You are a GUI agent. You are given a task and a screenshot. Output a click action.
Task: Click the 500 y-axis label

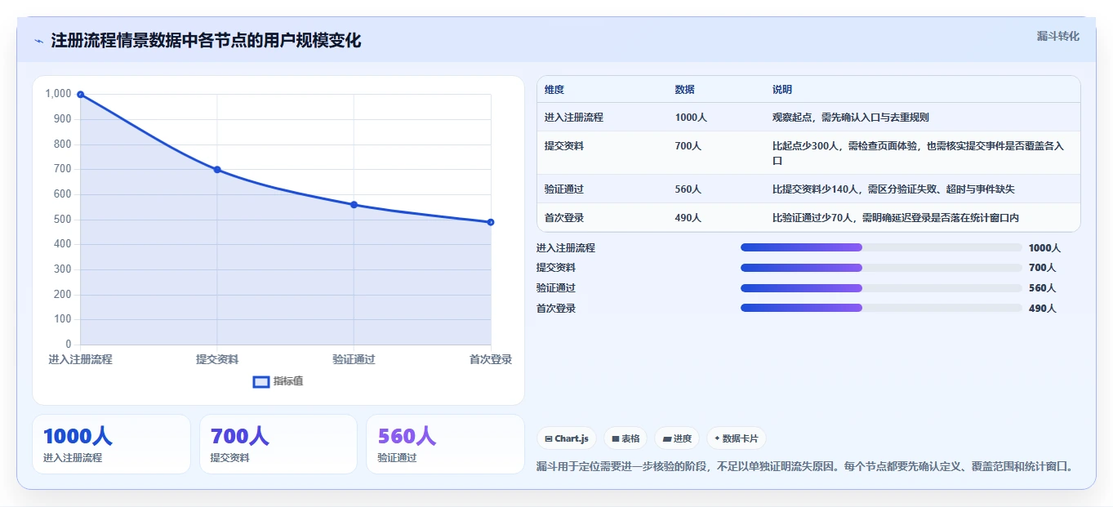click(63, 219)
